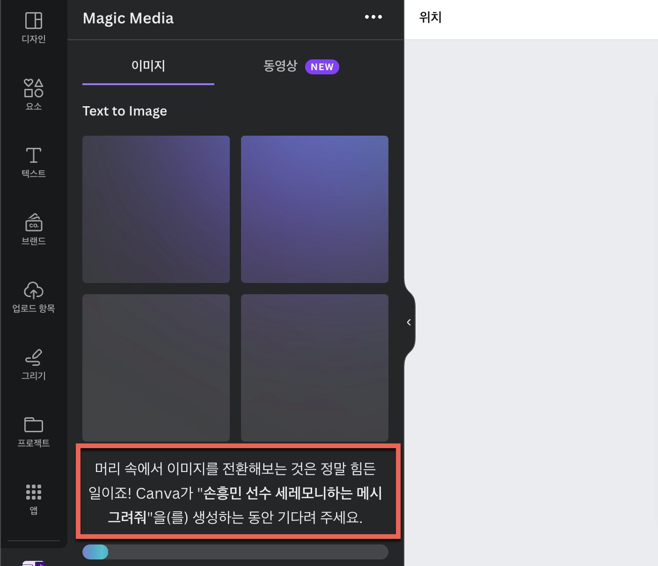Open the 프로젝트 (Projects) sidebar panel
The image size is (658, 566).
click(34, 432)
